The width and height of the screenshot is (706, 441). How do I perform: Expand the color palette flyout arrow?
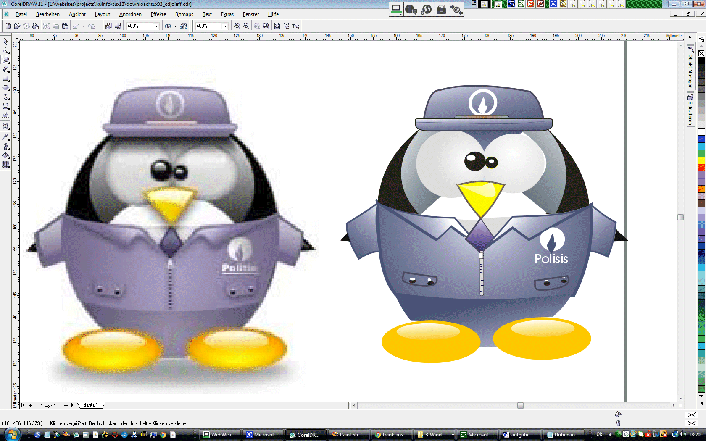tap(701, 403)
